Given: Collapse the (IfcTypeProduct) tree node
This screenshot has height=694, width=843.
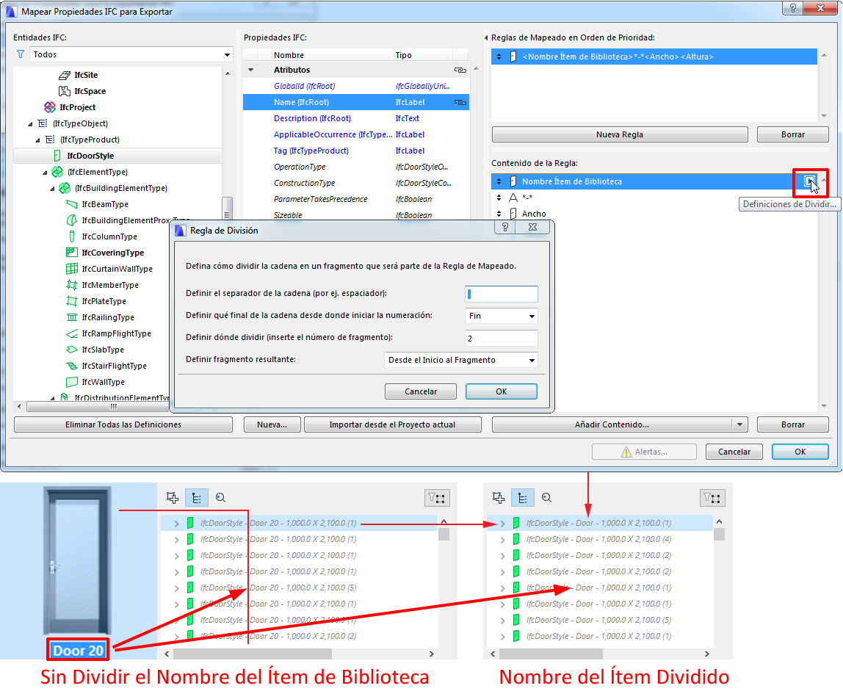Looking at the screenshot, I should pyautogui.click(x=37, y=140).
